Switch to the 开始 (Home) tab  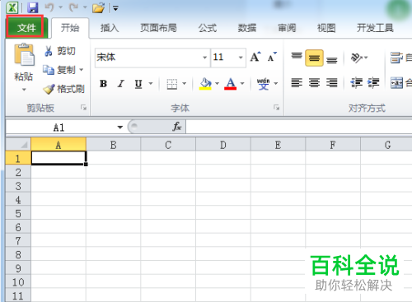pyautogui.click(x=70, y=28)
